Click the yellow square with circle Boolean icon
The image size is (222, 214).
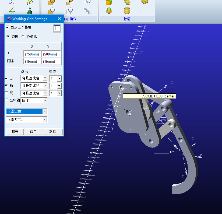[x=51, y=11]
